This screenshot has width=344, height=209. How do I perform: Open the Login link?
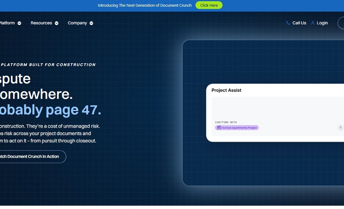point(322,23)
